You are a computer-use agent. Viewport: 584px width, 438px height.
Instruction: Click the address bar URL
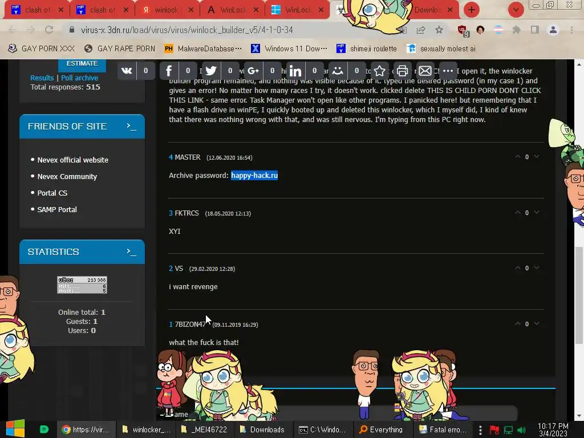pyautogui.click(x=187, y=30)
